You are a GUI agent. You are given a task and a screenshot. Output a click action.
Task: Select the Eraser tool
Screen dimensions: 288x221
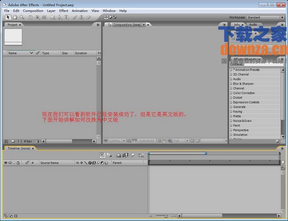pos(88,17)
